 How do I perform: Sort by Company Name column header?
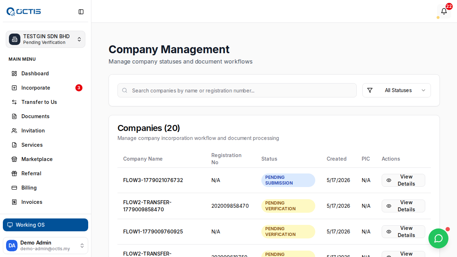143,159
